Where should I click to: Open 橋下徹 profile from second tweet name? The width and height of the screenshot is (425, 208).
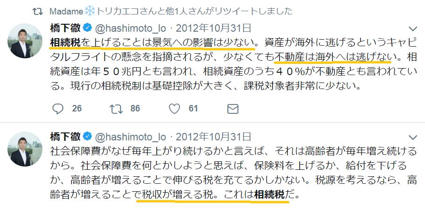65,137
